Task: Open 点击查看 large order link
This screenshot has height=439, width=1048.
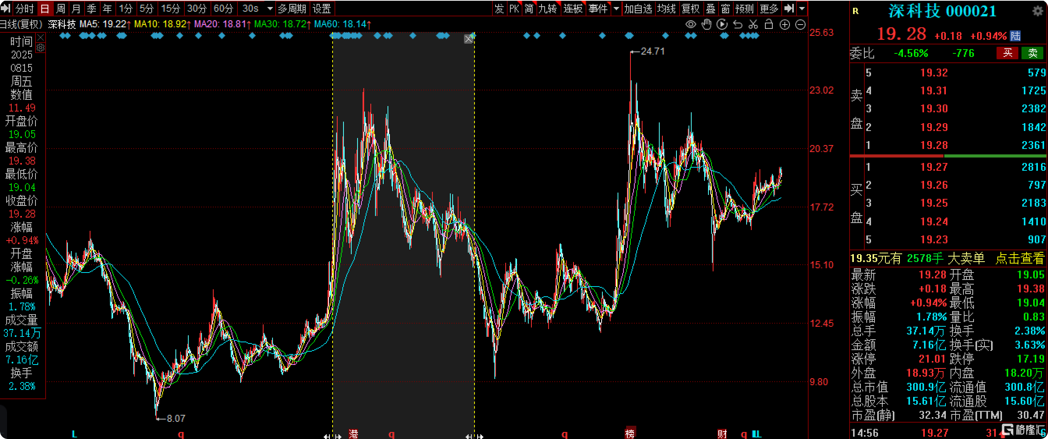Action: 1020,258
